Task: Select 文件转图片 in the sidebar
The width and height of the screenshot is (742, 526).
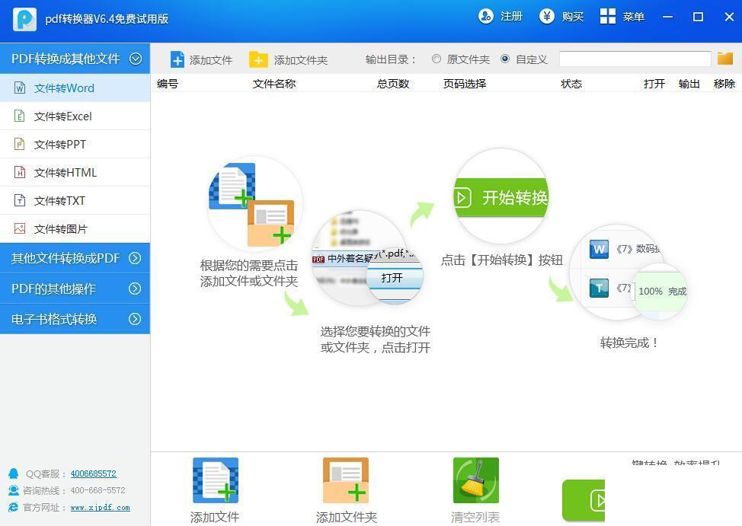Action: click(75, 228)
